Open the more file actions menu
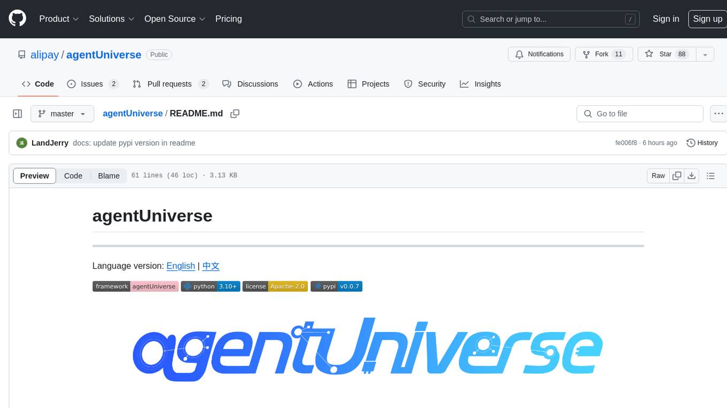Viewport: 727px width, 408px height. pos(719,114)
